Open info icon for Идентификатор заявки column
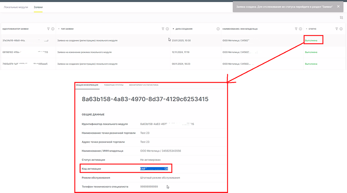 [53, 29]
